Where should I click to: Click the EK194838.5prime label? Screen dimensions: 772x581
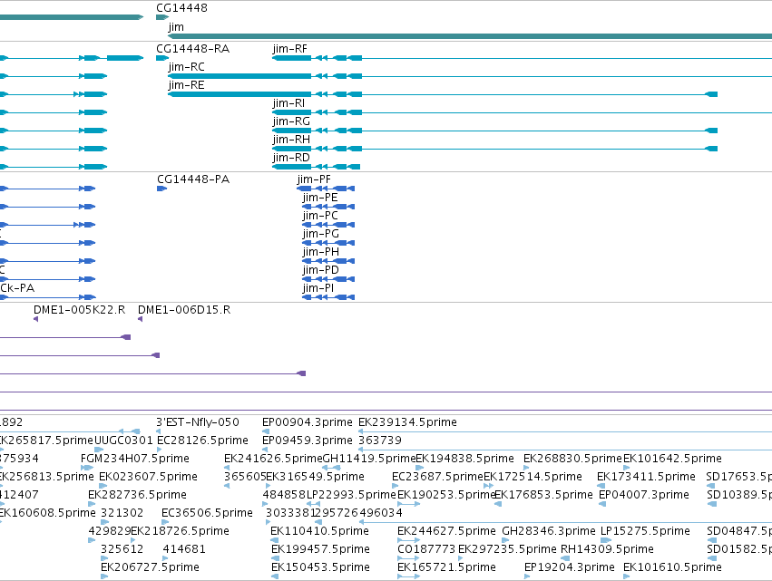pyautogui.click(x=464, y=459)
